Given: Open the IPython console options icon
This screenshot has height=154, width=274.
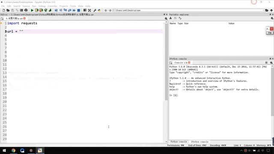Looking at the screenshot, I should point(271,63).
